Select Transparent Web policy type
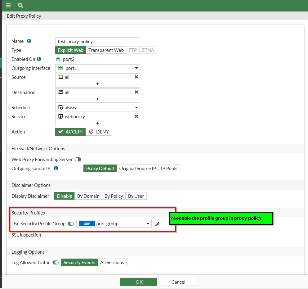Screen dimensions: 308x289 pos(106,50)
